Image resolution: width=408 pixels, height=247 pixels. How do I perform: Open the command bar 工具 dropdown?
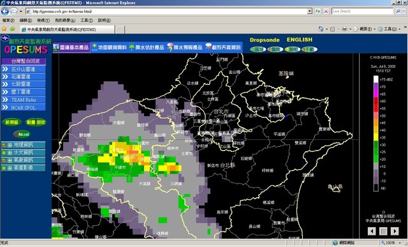(x=399, y=29)
